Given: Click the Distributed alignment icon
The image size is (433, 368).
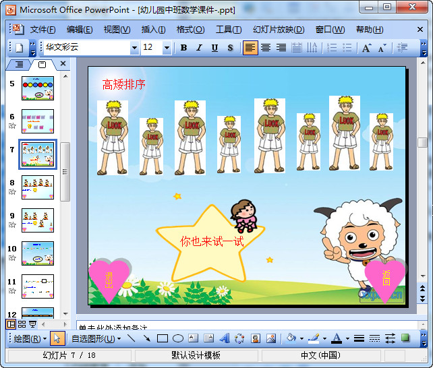Looking at the screenshot, I should click(x=297, y=48).
